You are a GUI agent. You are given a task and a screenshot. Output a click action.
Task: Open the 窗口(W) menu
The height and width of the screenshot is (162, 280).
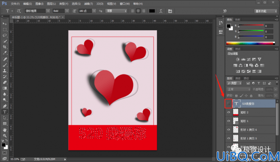(125, 4)
